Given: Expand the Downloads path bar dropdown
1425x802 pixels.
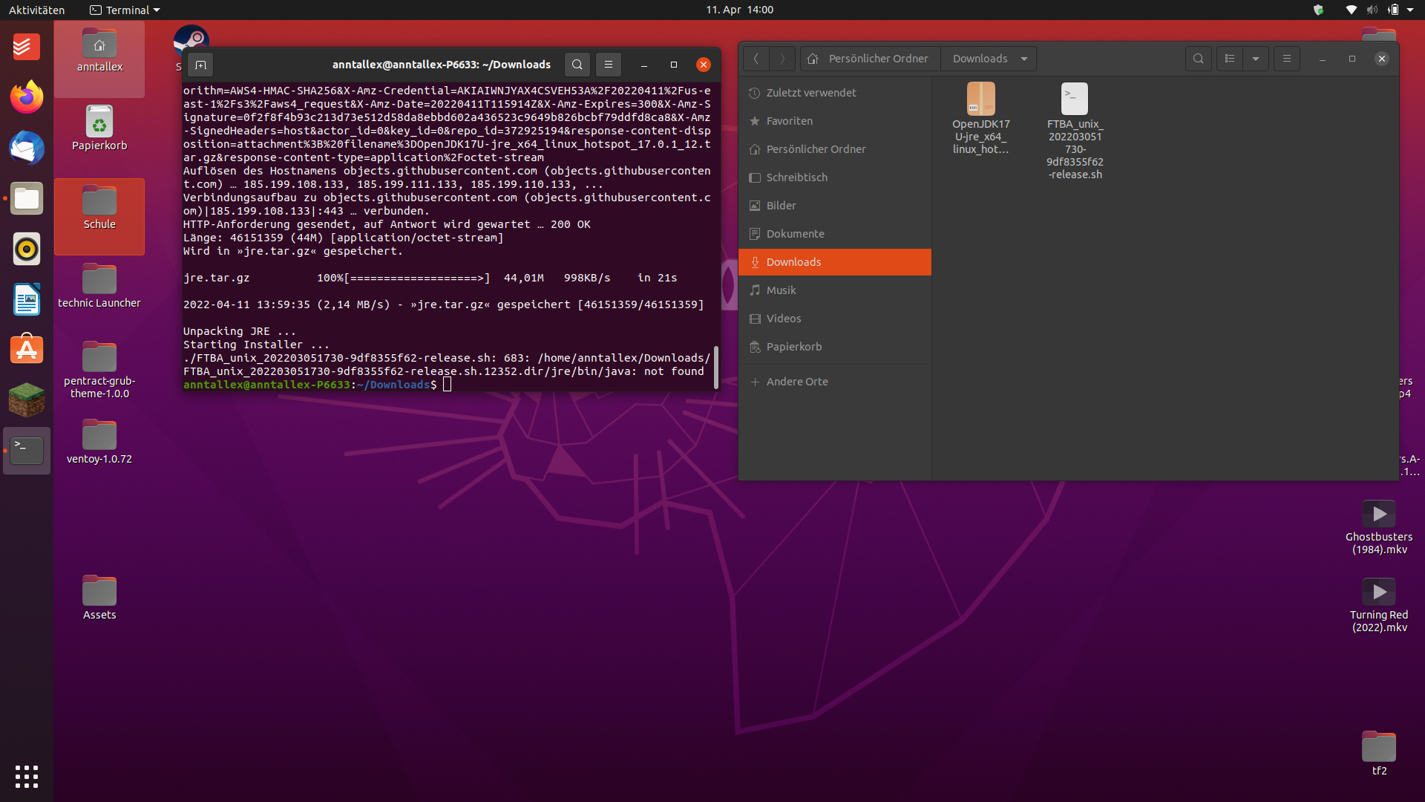Looking at the screenshot, I should click(1024, 59).
